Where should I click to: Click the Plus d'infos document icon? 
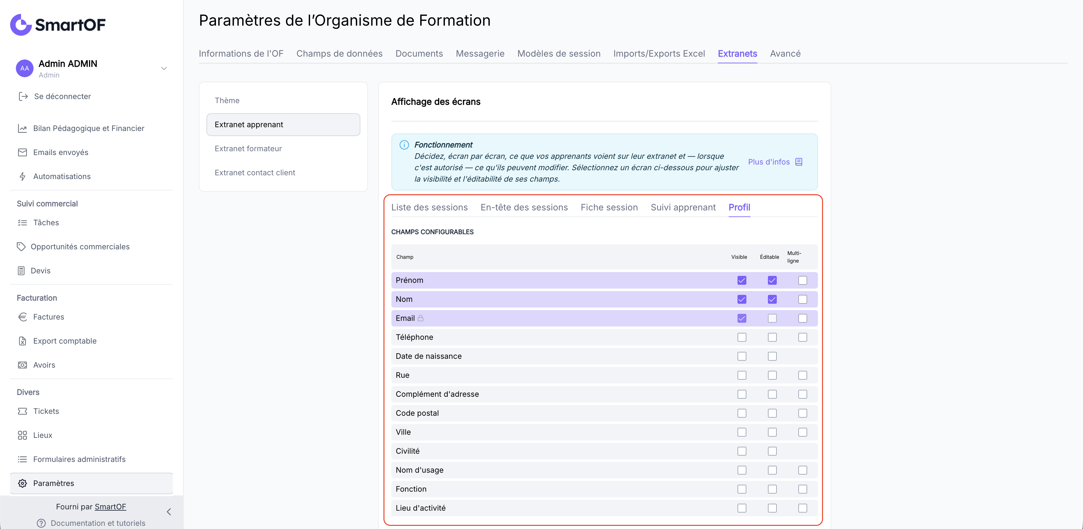tap(799, 162)
